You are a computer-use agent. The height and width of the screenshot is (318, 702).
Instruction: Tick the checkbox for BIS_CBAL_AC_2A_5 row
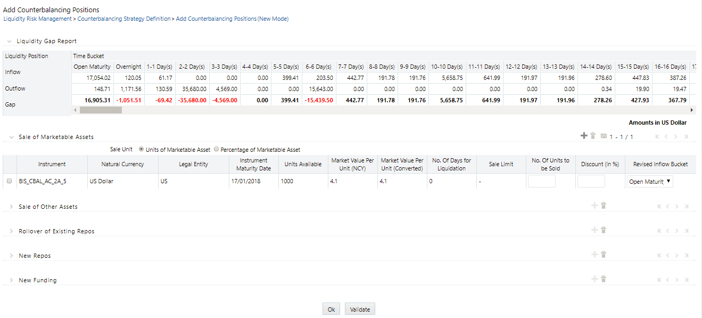pyautogui.click(x=9, y=181)
